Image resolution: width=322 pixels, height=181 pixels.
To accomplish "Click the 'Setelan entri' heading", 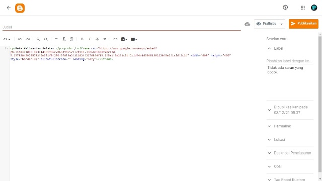I will click(x=277, y=39).
